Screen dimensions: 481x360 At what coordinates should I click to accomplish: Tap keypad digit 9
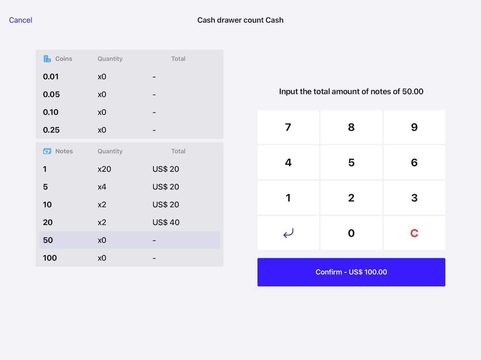(414, 127)
